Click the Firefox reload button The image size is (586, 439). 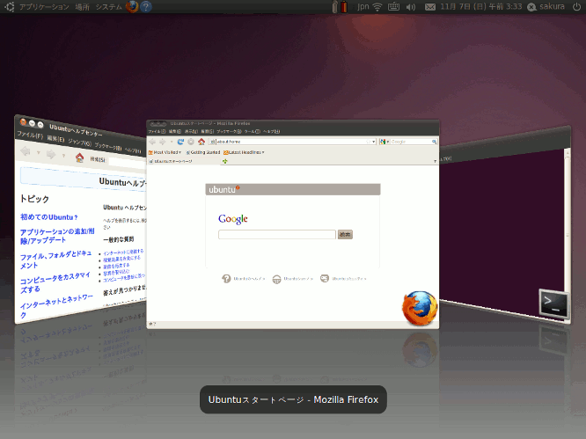click(180, 141)
